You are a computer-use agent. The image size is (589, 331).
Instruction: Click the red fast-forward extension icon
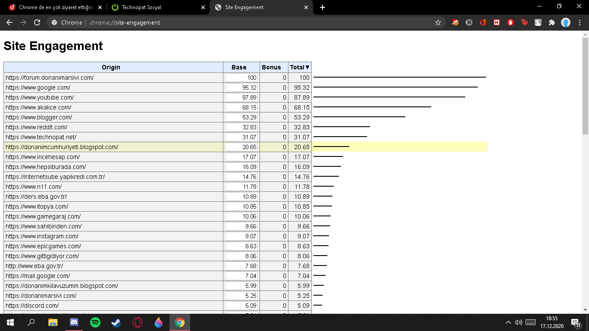(497, 22)
